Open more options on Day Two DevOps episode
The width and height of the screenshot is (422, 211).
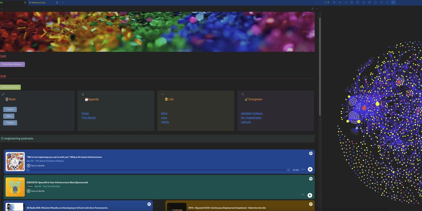[303, 195]
